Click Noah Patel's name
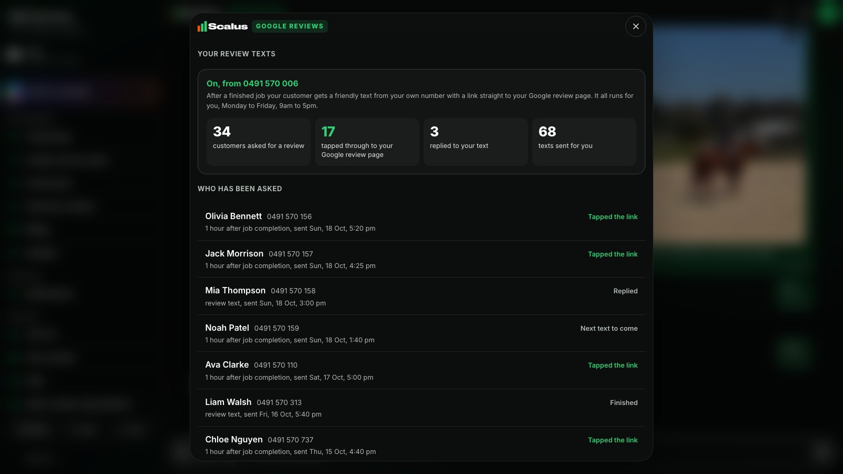 click(227, 328)
